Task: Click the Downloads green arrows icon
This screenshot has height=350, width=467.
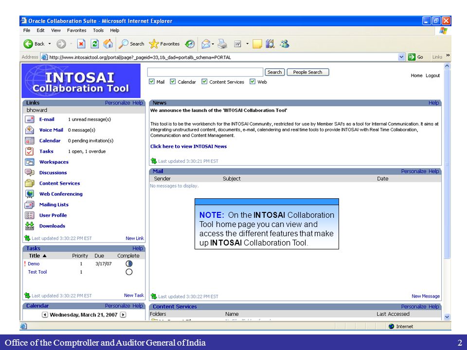Action: [x=30, y=226]
